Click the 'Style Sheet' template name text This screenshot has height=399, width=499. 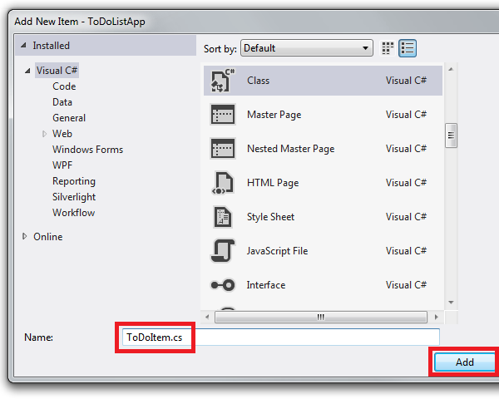pos(270,217)
